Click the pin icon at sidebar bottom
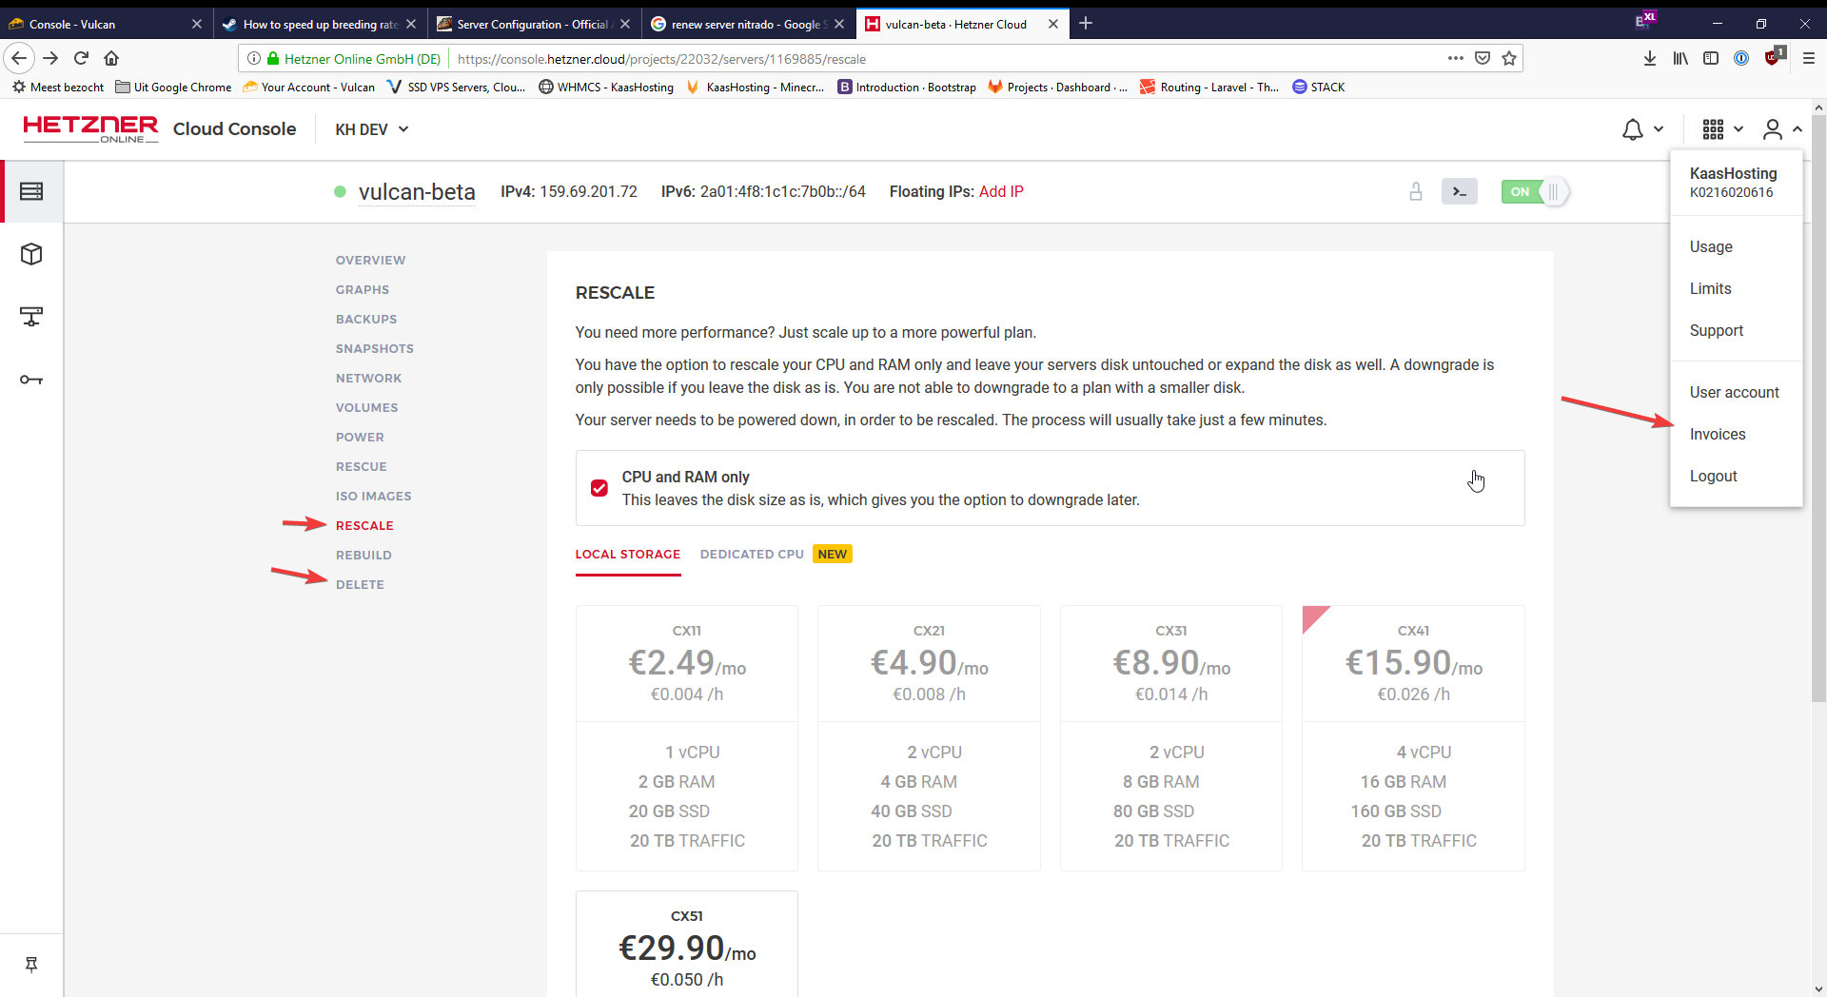This screenshot has width=1827, height=997. point(31,965)
